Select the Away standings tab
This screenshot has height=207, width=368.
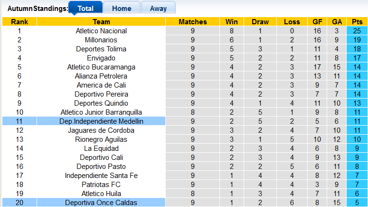pyautogui.click(x=158, y=8)
